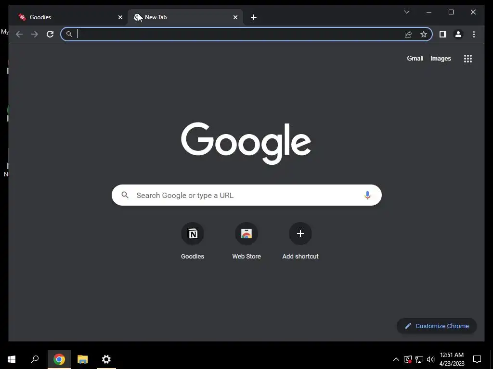Click the Google logo
493x369 pixels.
(246, 143)
